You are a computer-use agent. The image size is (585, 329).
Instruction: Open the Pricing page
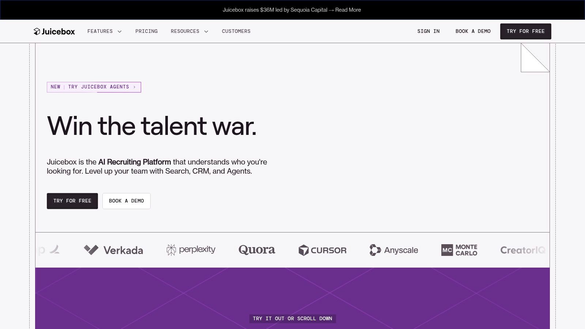pos(146,31)
